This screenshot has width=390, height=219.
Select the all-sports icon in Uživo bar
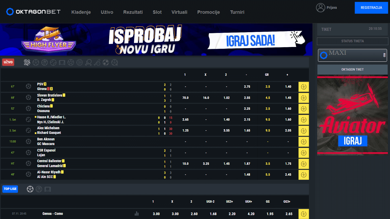27,62
